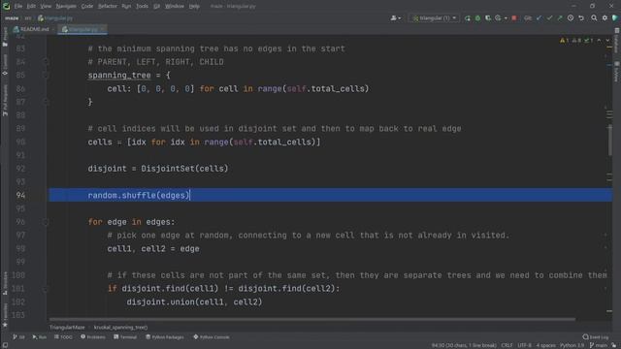The image size is (621, 349).
Task: Click Python 3.9 interpreter in status bar
Action: point(572,345)
